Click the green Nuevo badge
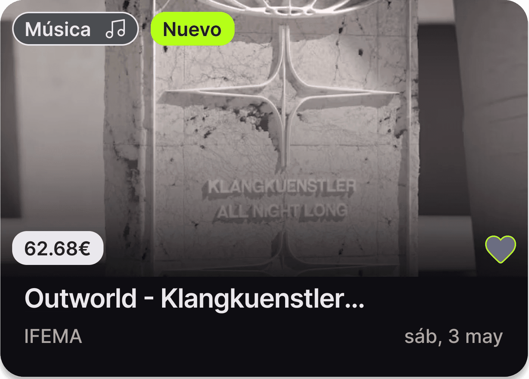 pos(192,29)
